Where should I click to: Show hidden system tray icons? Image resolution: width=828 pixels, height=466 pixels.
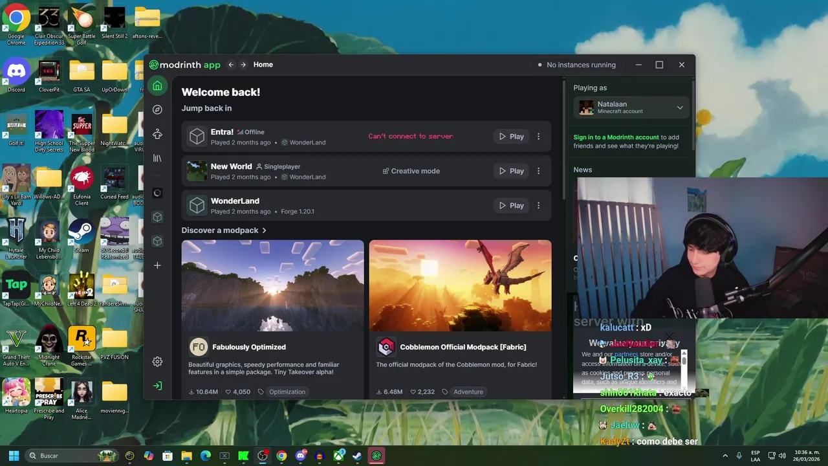(724, 456)
